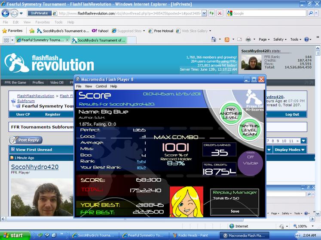
Task: Open the recent pages dropdown arrow
Action: pos(21,14)
